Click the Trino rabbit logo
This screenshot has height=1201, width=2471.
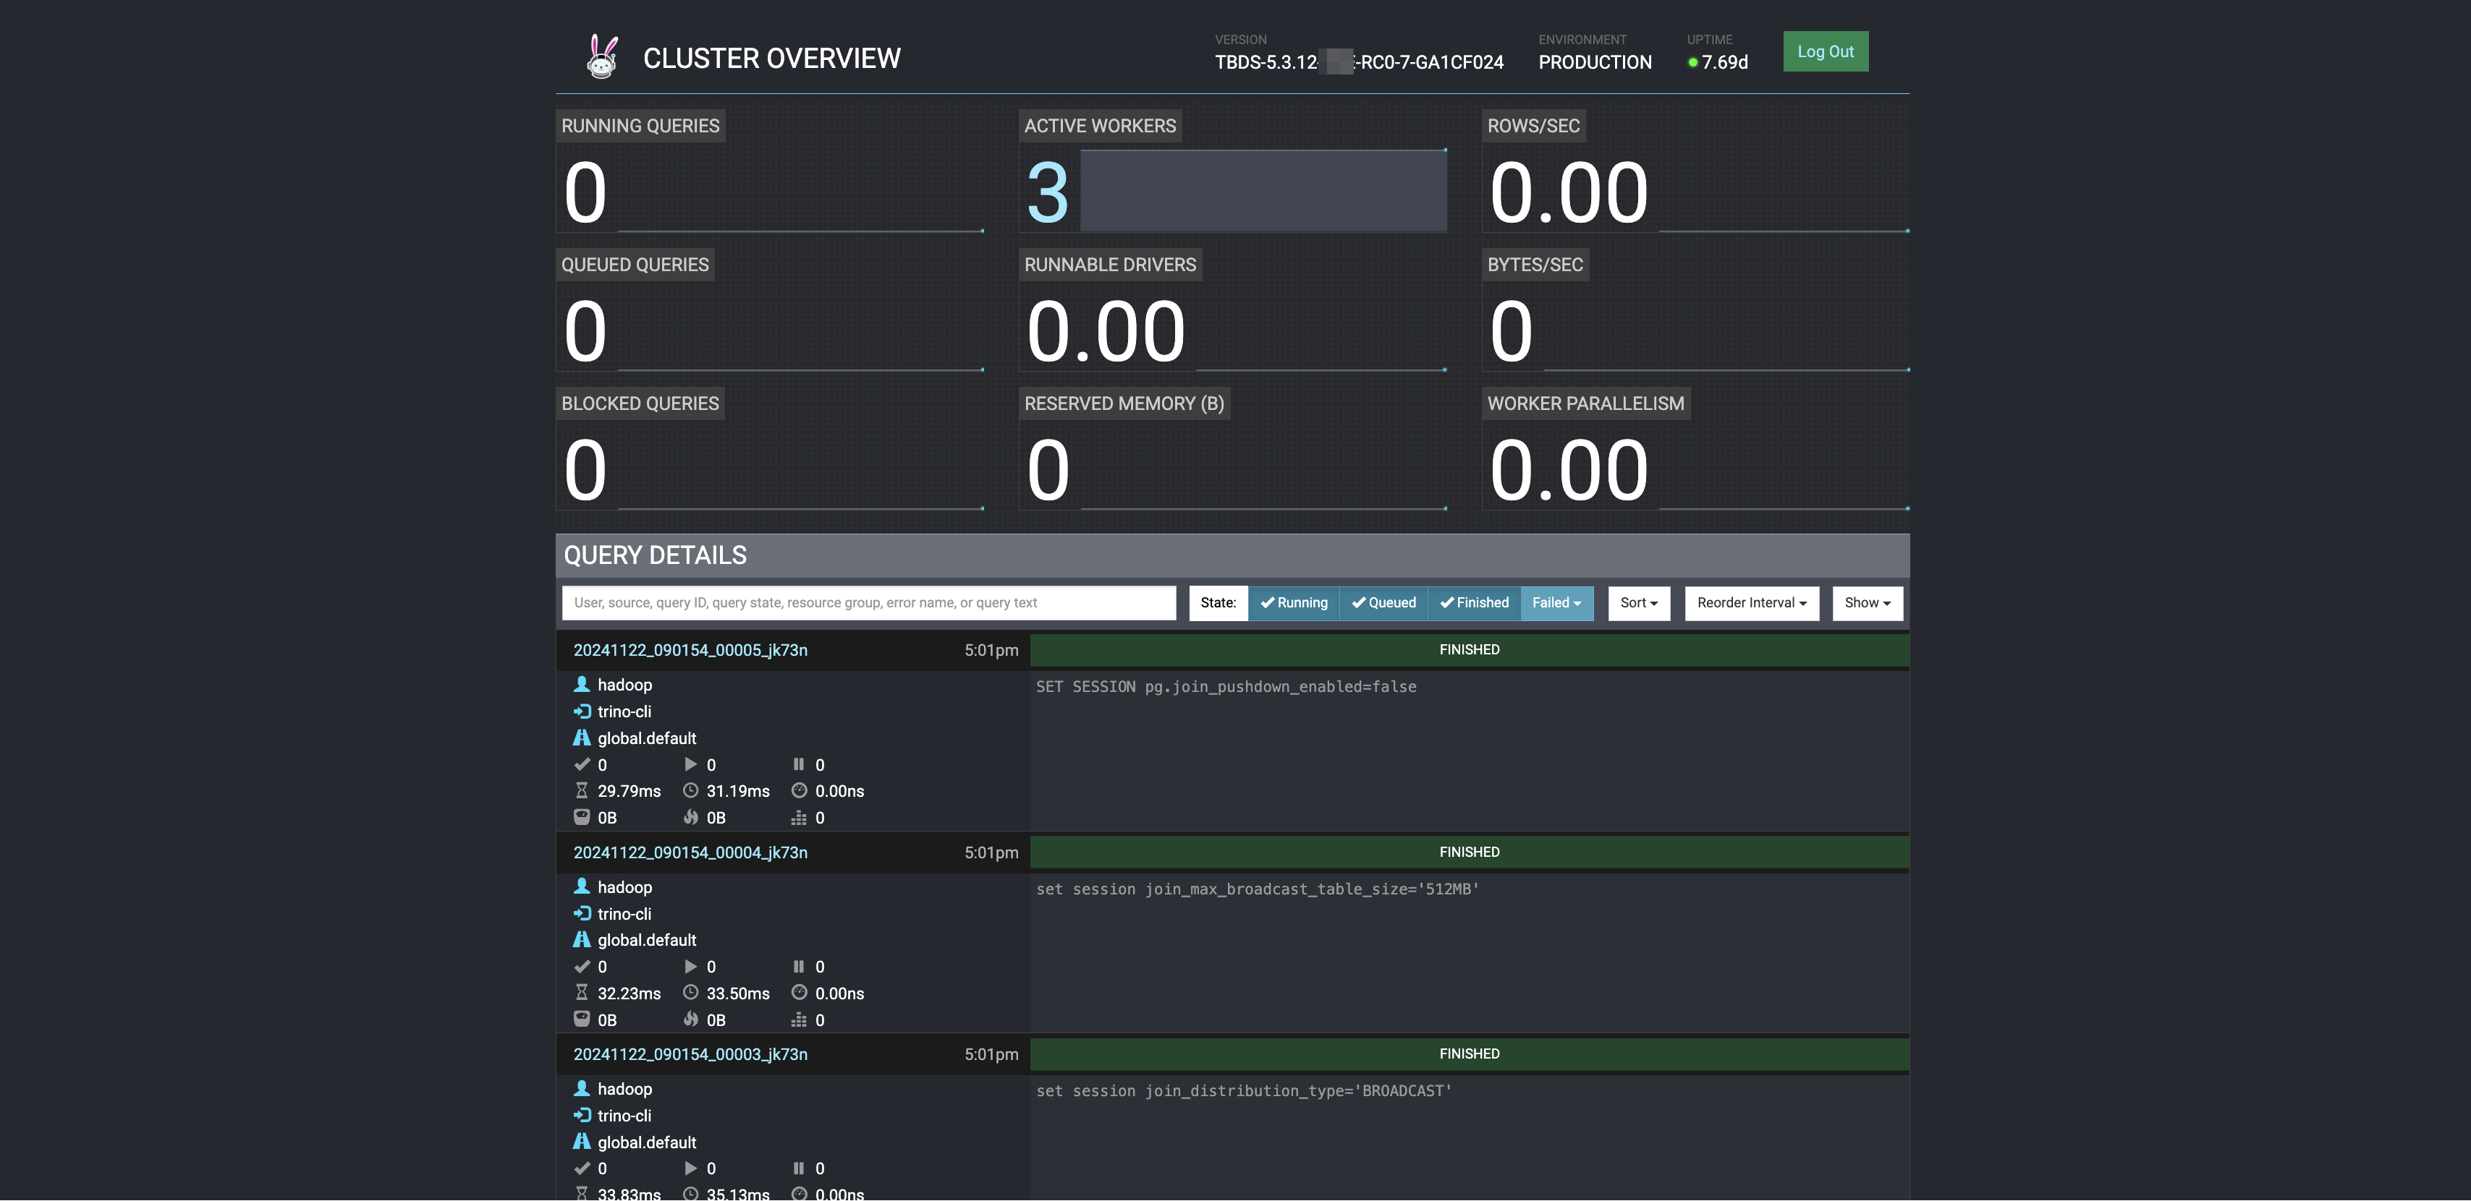coord(601,58)
